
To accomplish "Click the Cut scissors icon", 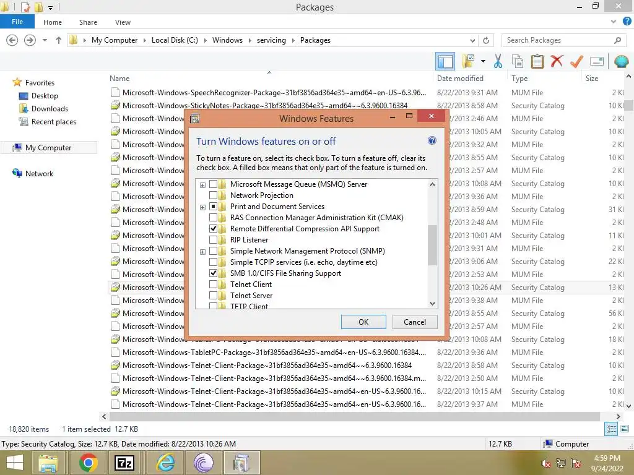I will pyautogui.click(x=498, y=61).
